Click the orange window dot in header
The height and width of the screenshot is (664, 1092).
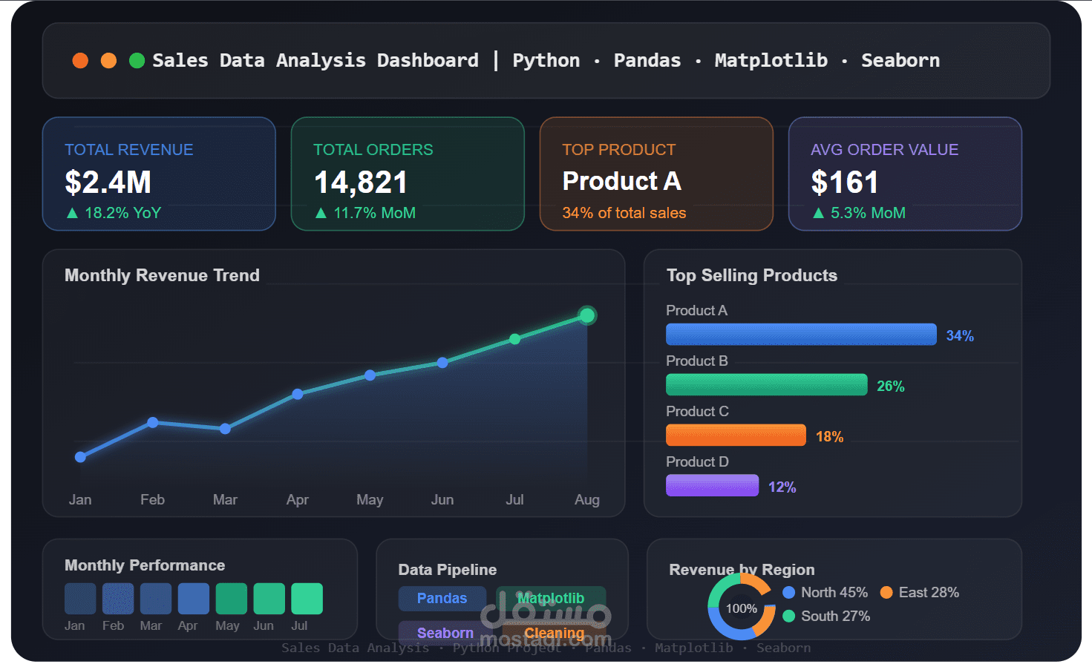pyautogui.click(x=108, y=61)
